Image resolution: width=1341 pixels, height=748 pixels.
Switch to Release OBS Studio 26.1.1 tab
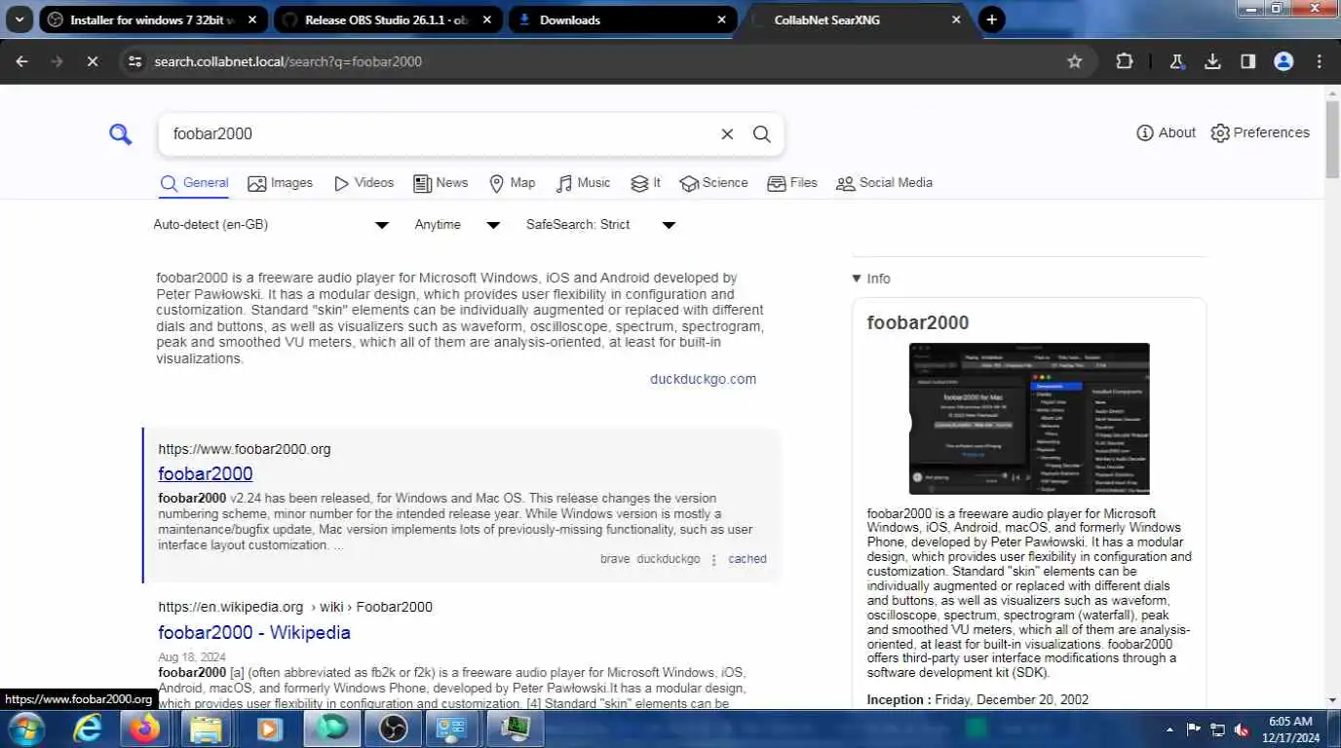coord(389,19)
